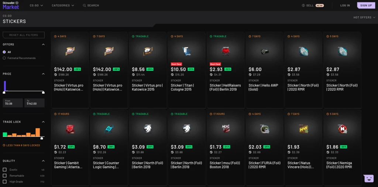Viewport: 378px width, 187px height.
Task: Click the Titan Cologne 2015 sticker image
Action: point(186,51)
